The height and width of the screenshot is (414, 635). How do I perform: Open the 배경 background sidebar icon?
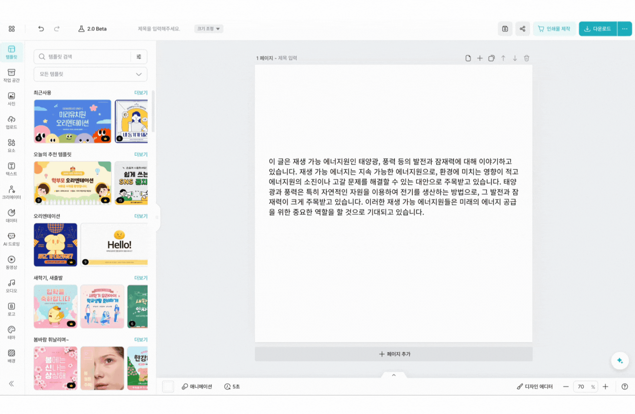click(x=11, y=356)
